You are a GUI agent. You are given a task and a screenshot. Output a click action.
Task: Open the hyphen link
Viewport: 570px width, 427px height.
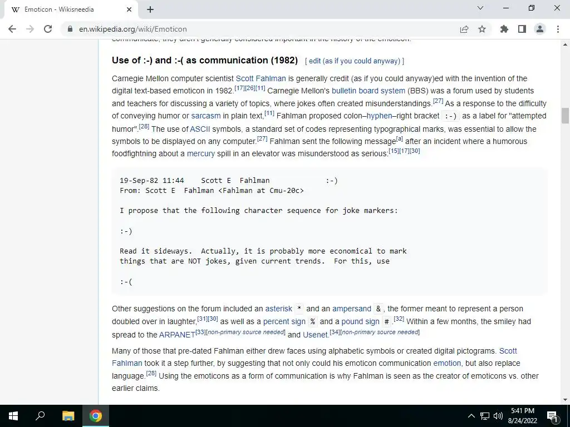tap(379, 116)
